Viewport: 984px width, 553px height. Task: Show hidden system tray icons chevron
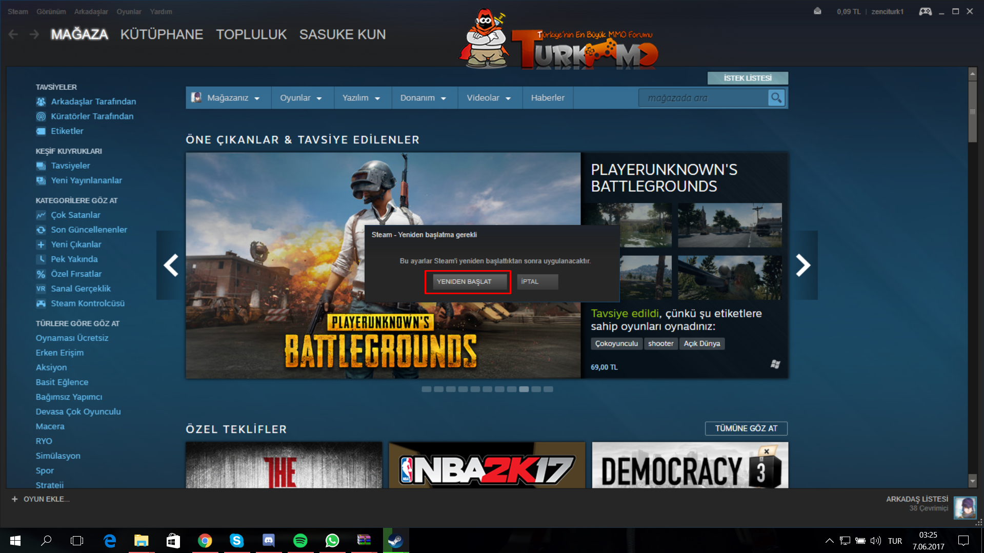[x=829, y=541]
